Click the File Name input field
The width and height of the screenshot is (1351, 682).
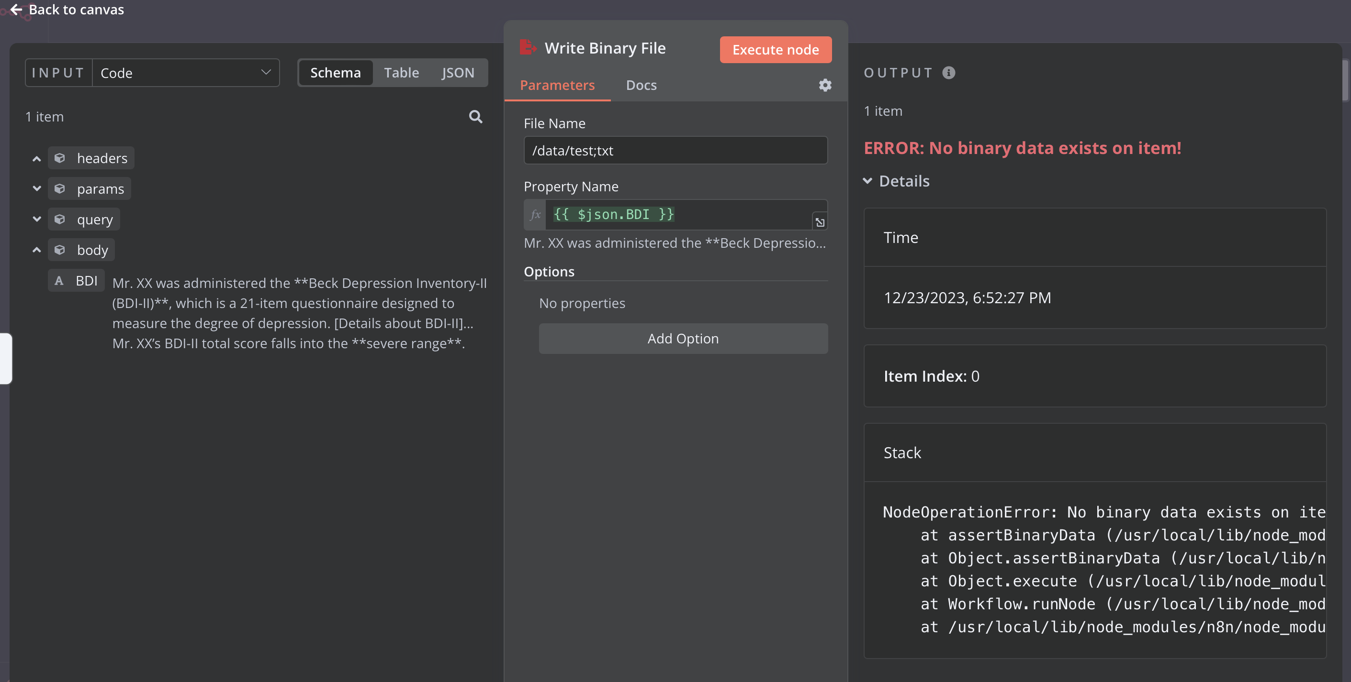click(x=675, y=150)
